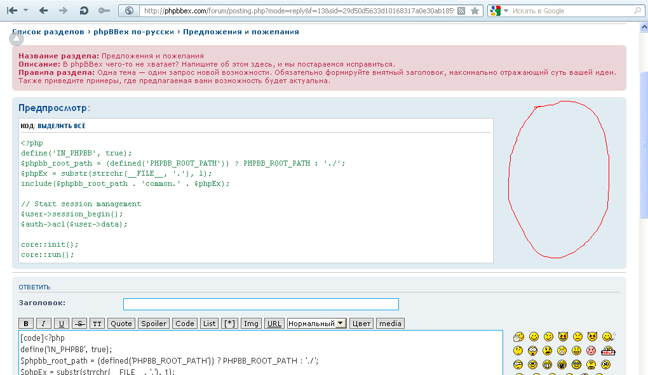Click the RSS feed icon in address bar

click(461, 11)
